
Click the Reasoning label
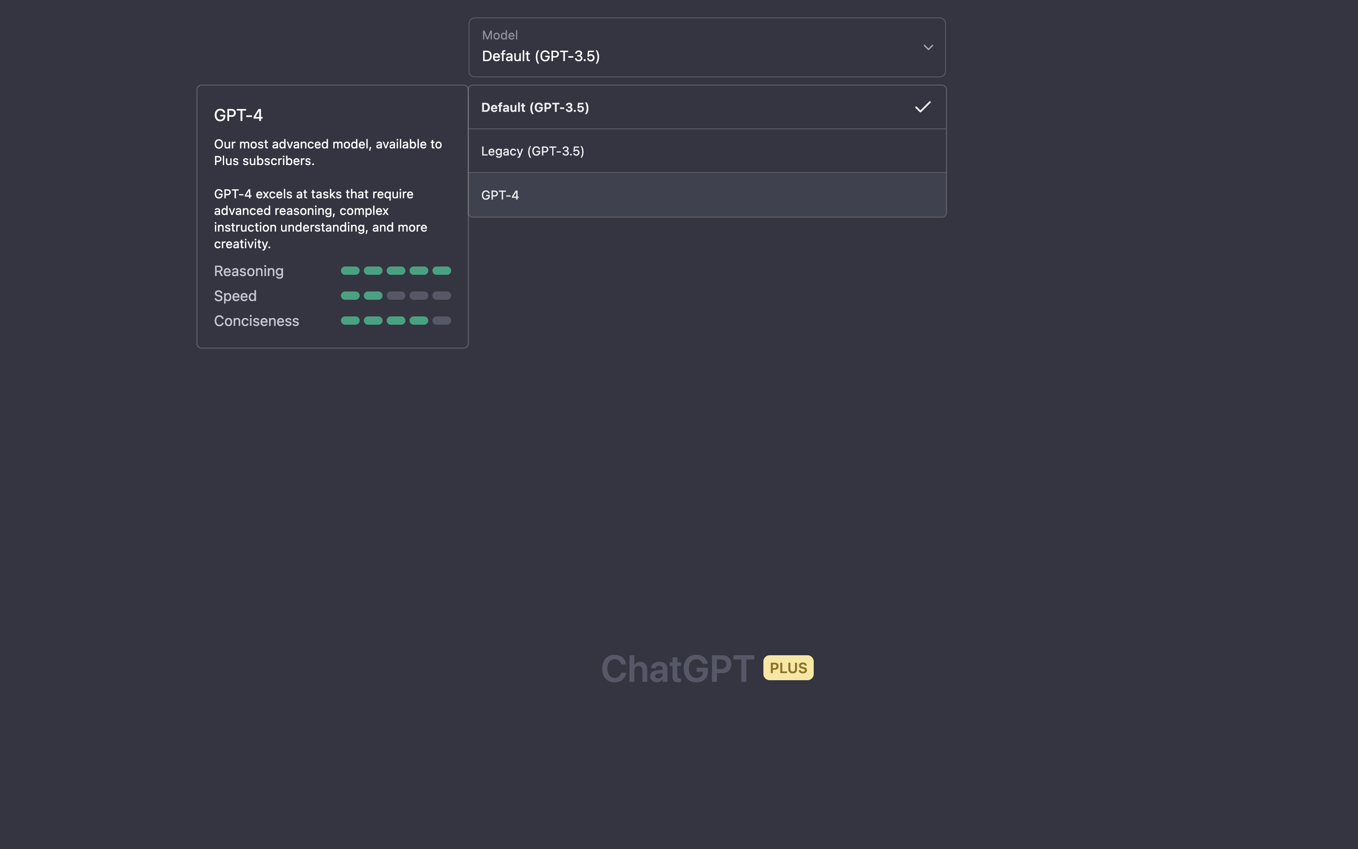pos(249,271)
